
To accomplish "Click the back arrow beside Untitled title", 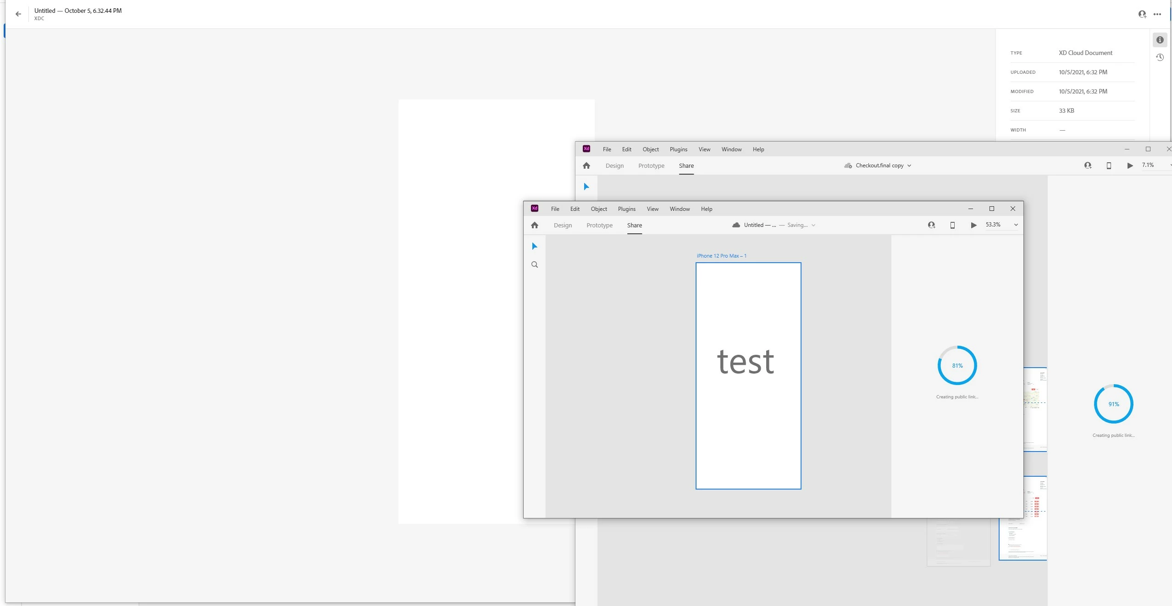I will tap(18, 14).
